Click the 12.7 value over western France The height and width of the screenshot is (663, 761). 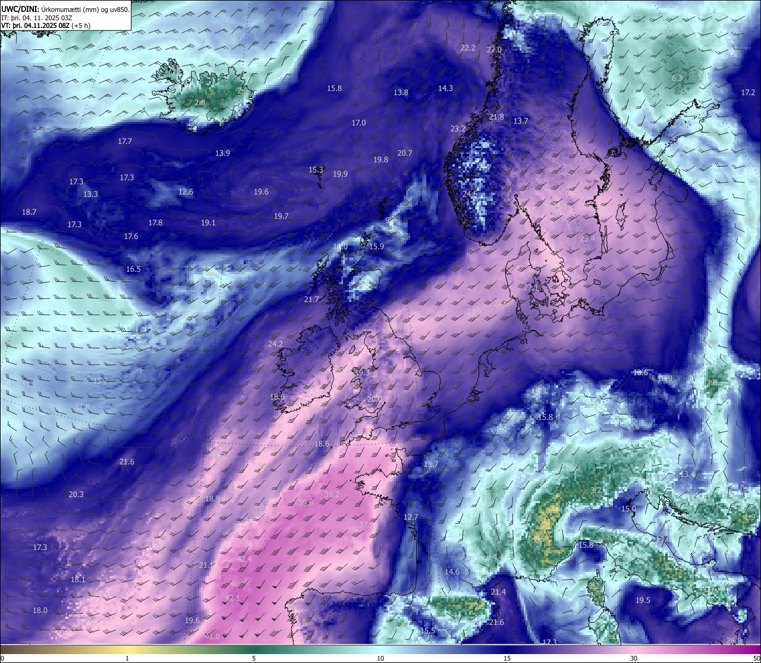click(x=411, y=517)
